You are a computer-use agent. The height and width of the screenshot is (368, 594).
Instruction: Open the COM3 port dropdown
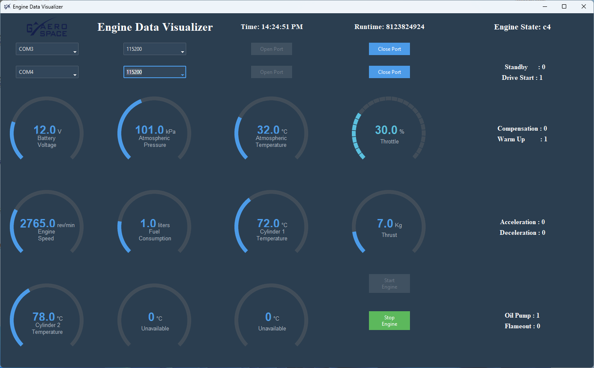[47, 49]
